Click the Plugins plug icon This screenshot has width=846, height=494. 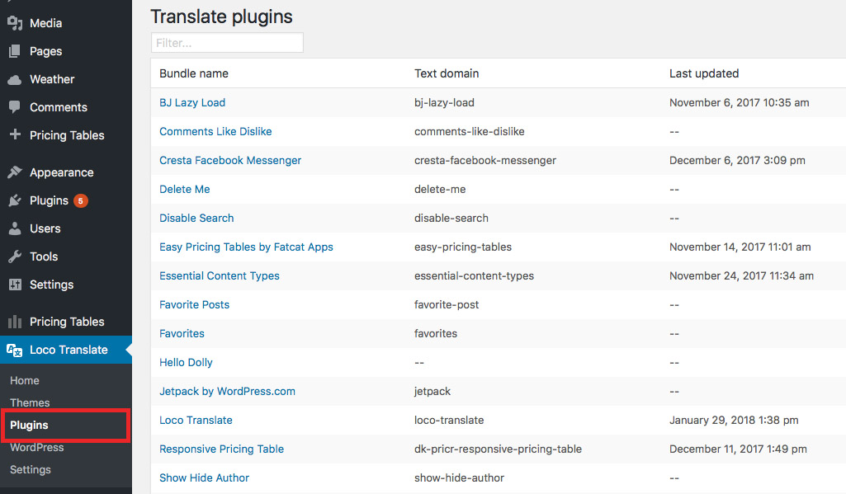pyautogui.click(x=15, y=200)
